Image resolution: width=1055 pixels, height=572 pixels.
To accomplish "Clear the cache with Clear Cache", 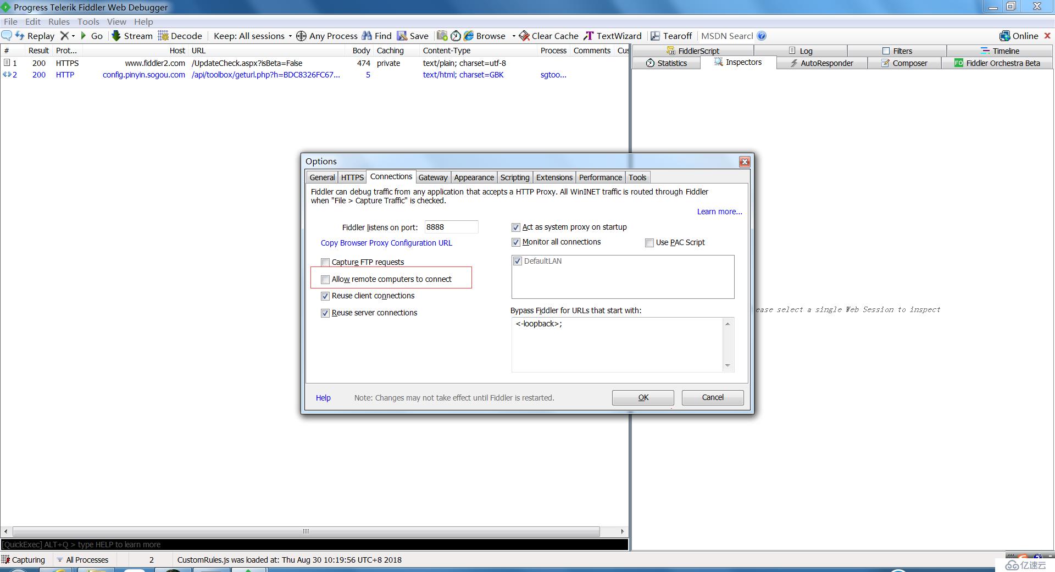I will coord(548,36).
